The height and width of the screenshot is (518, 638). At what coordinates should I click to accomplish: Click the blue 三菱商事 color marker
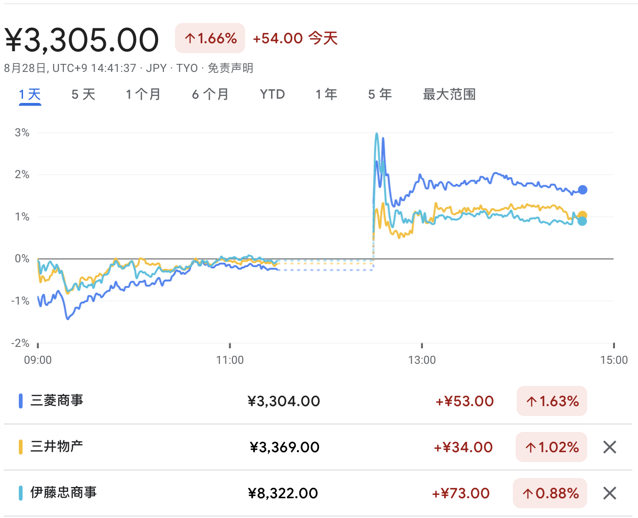21,400
